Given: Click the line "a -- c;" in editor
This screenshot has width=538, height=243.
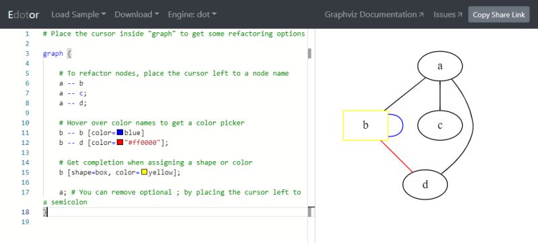Looking at the screenshot, I should click(73, 93).
